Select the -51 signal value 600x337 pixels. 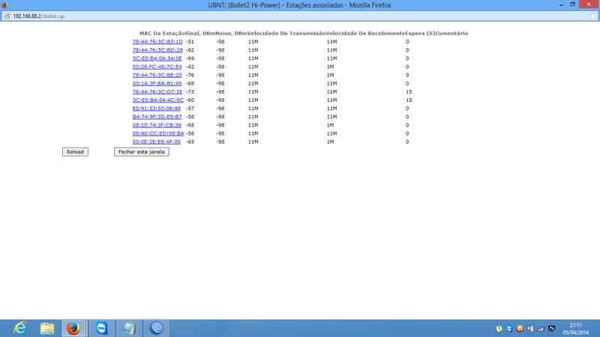coord(190,42)
